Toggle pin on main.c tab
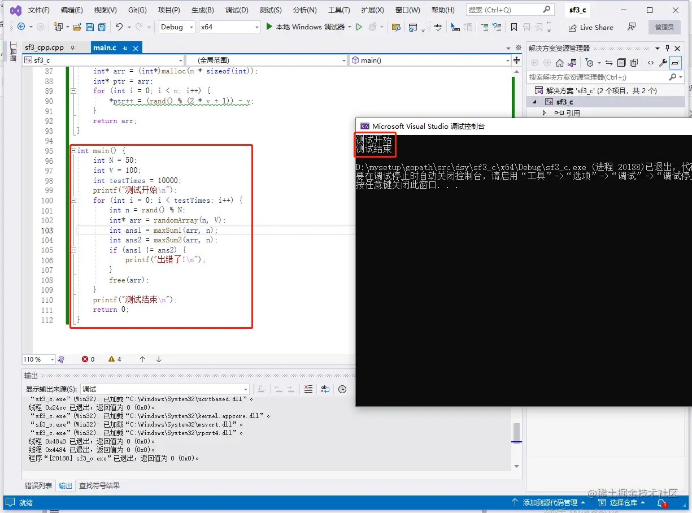 [125, 48]
